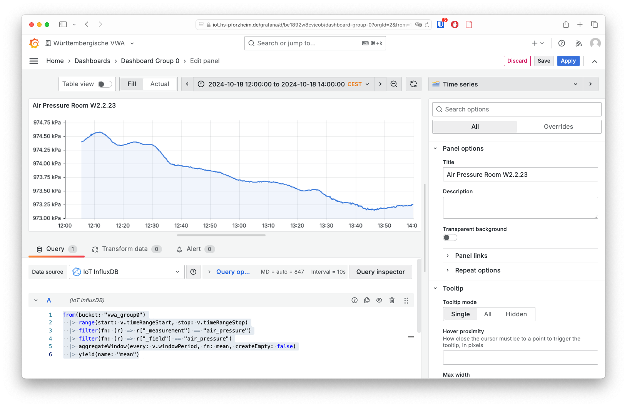The height and width of the screenshot is (407, 627).
Task: Click the data source help icon
Action: (x=193, y=272)
